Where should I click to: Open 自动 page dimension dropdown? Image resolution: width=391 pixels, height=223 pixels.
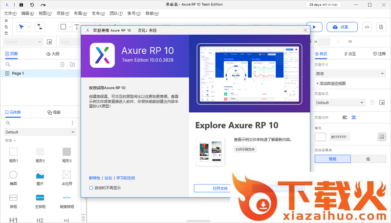pos(350,74)
